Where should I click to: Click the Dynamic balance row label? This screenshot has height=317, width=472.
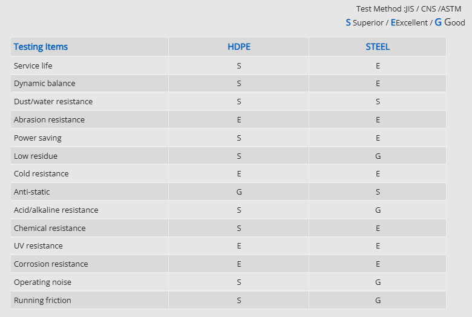click(45, 84)
